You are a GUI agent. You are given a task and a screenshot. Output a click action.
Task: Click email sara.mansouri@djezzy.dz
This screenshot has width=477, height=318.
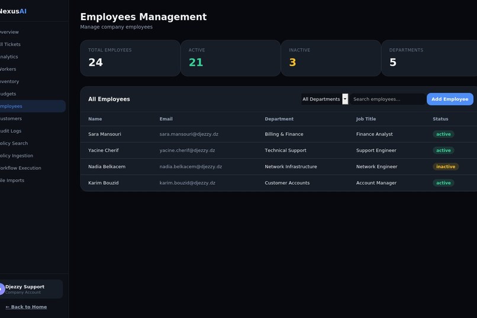pos(189,134)
